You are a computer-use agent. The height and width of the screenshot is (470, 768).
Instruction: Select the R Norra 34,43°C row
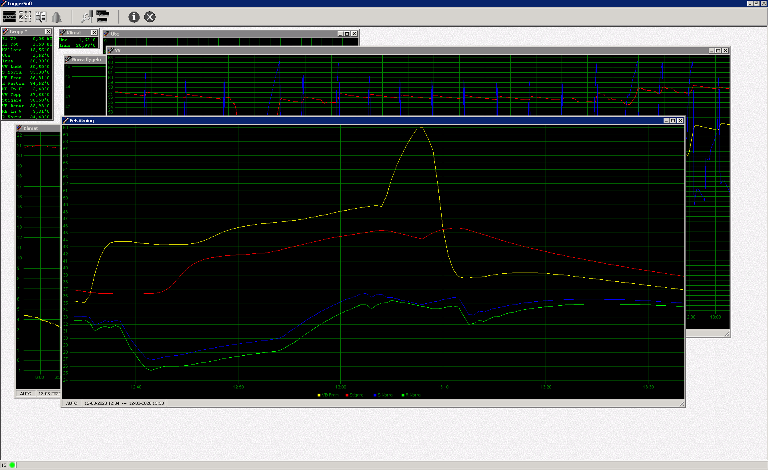click(x=27, y=117)
